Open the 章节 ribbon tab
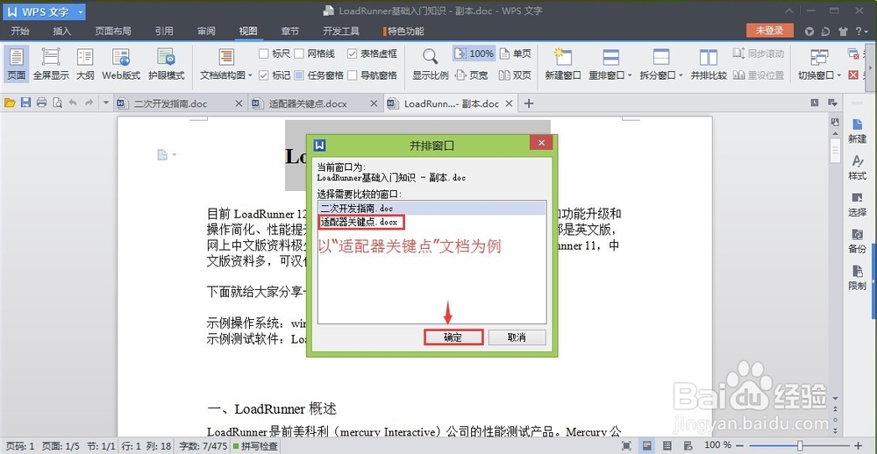Screen dimensions: 877x454 pos(290,32)
